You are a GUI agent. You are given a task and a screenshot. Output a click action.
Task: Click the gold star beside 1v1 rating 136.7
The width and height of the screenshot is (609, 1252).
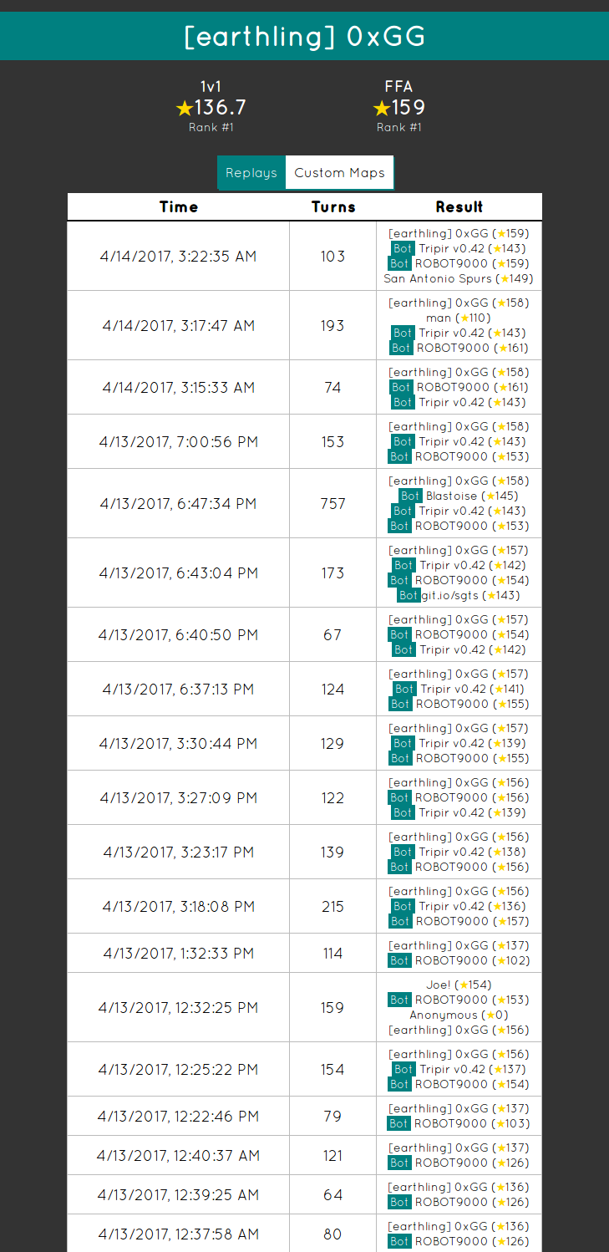185,109
